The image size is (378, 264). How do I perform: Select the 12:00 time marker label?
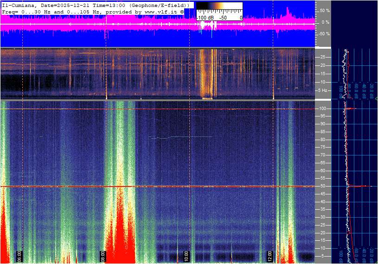click(x=270, y=256)
